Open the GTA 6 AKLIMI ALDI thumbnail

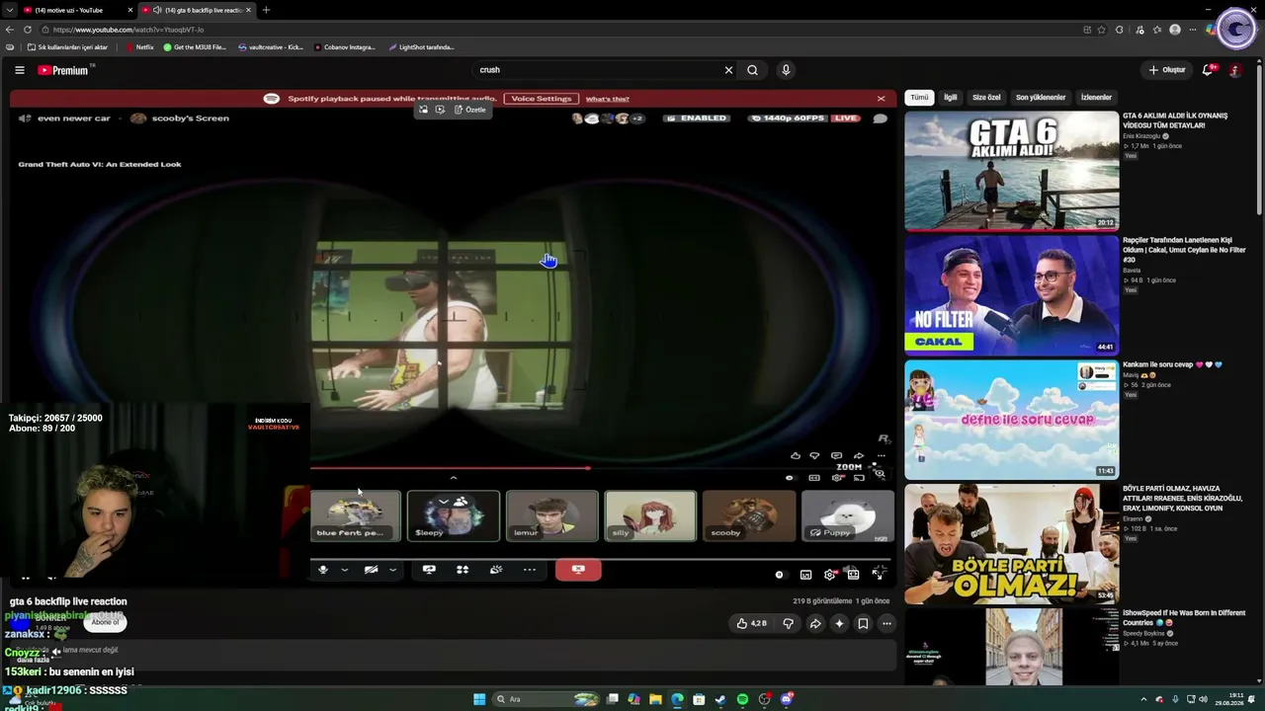[x=1012, y=171]
